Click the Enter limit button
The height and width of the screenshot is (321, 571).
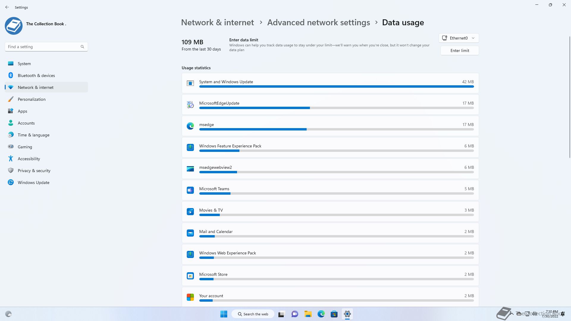pos(459,51)
